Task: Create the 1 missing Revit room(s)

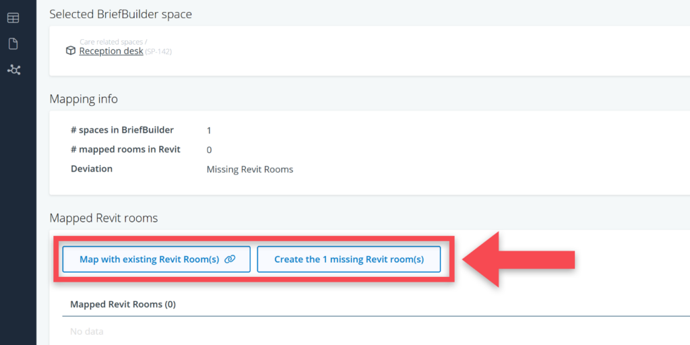Action: coord(349,259)
